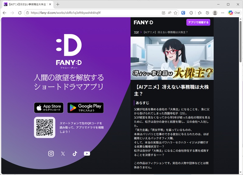
Task: Open the Favorites list icon
Action: pos(200,13)
